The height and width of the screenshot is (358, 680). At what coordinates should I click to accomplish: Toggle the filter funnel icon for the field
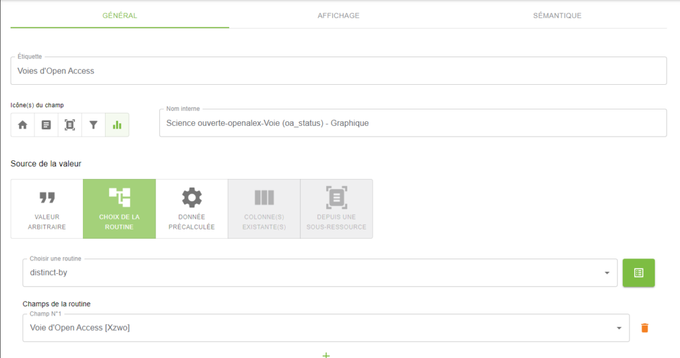(93, 125)
